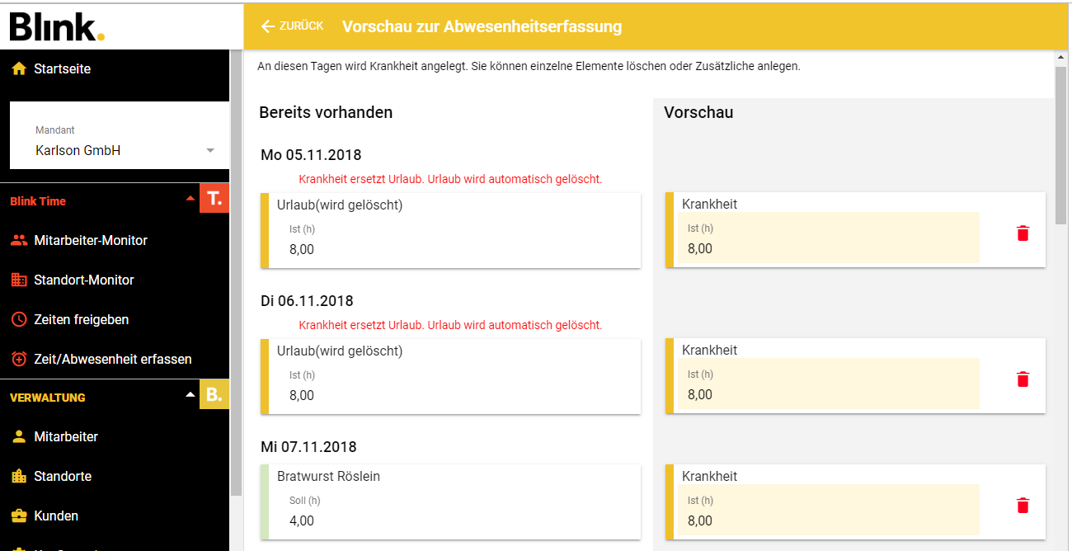Delete Krankheit entry for Di 06.11.2018
The width and height of the screenshot is (1072, 551).
coord(1023,379)
